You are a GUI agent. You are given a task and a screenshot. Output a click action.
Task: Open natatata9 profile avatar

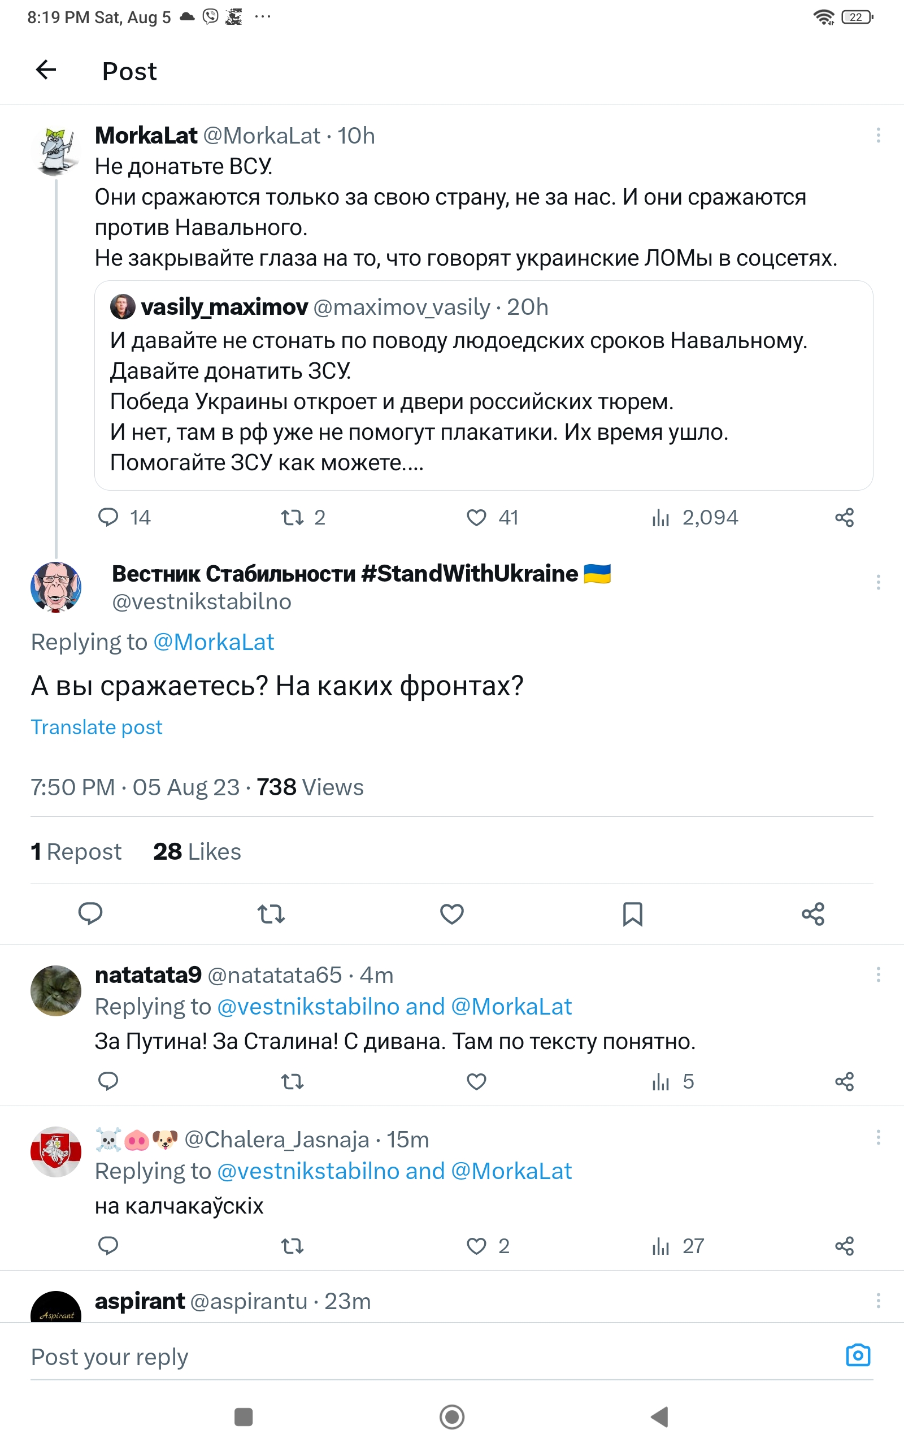coord(55,991)
